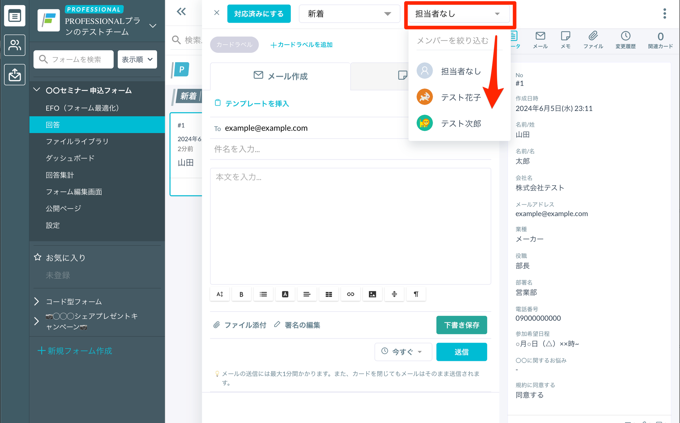The image size is (680, 423).
Task: Open the 今すぐ send timing dropdown
Action: click(403, 352)
